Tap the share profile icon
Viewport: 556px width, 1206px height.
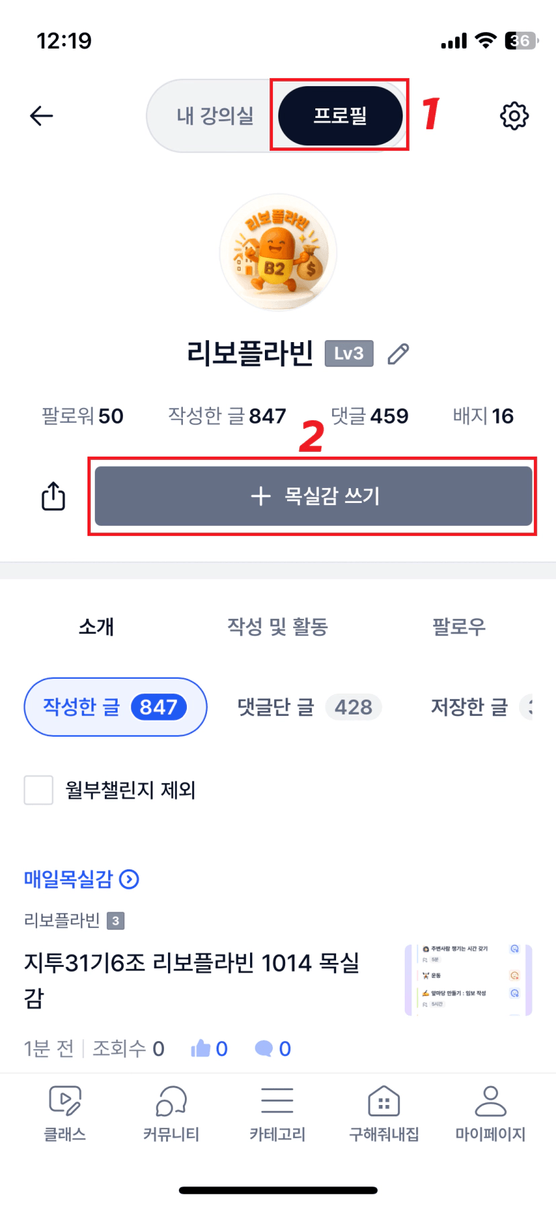[x=54, y=496]
